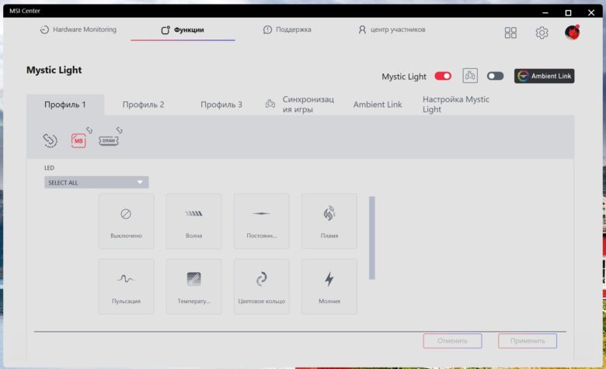Screen dimensions: 606x369
Task: Close the MSI Center window
Action: click(x=591, y=12)
